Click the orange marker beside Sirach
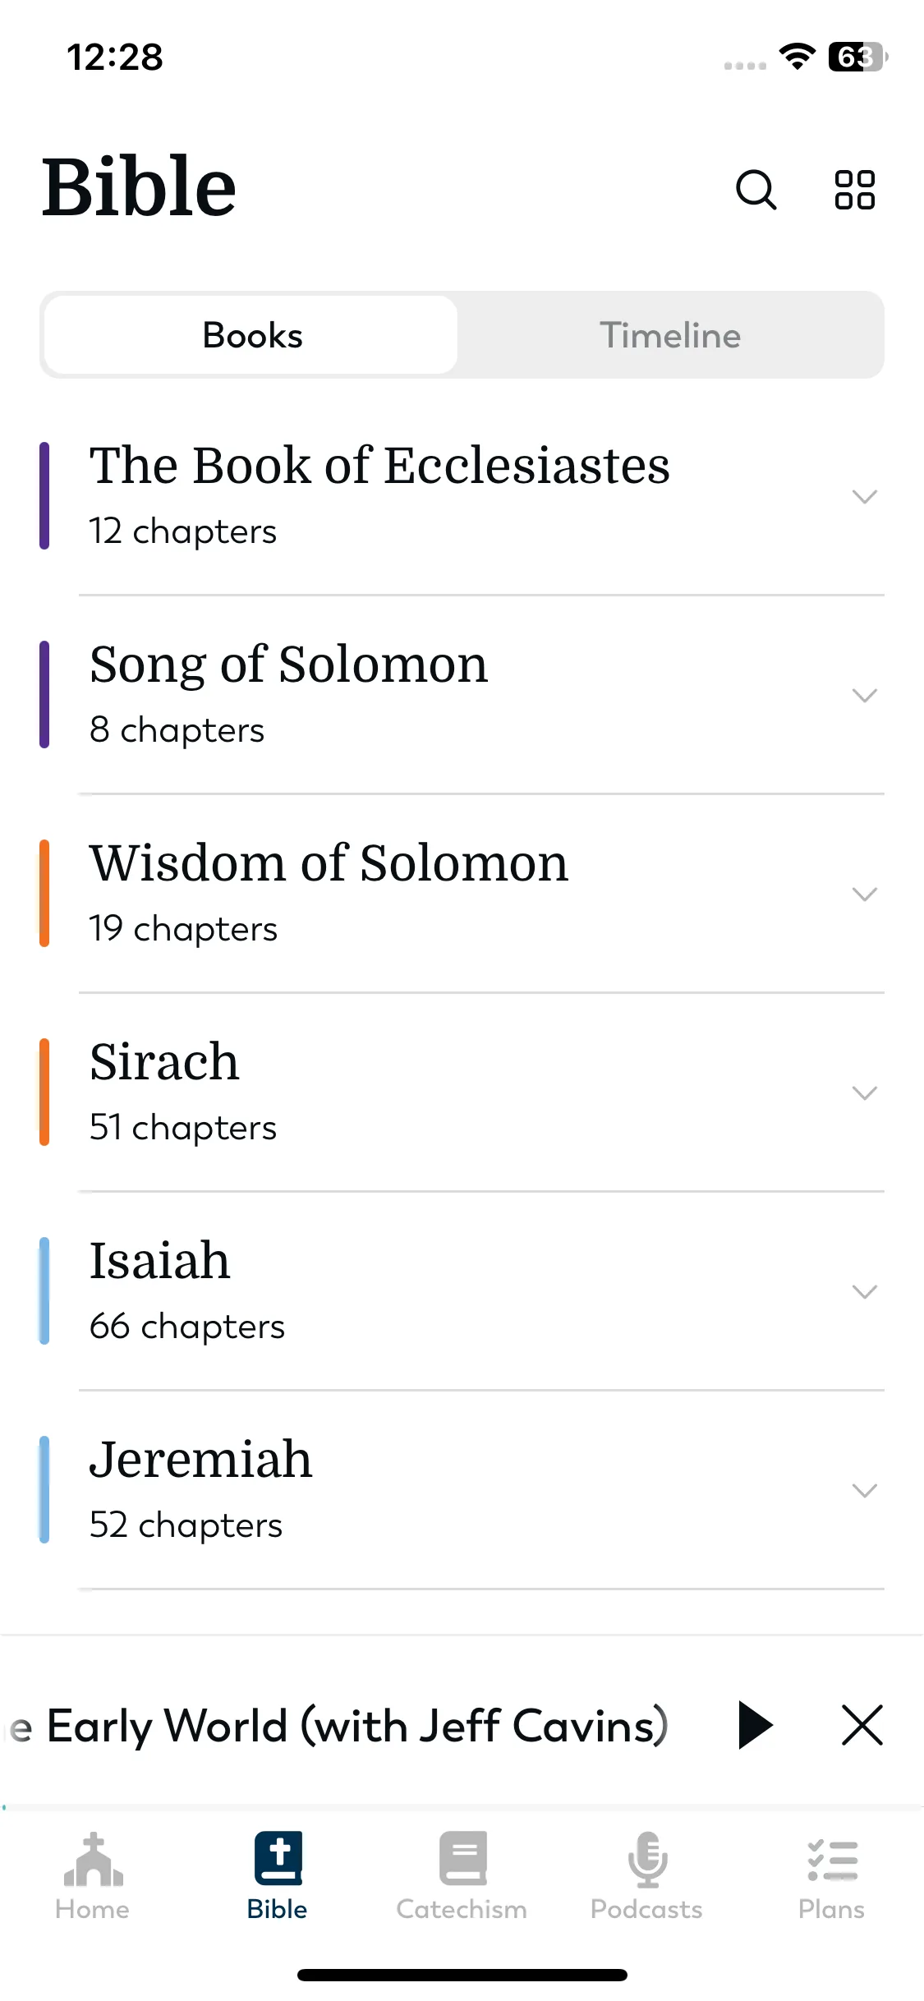 coord(44,1092)
